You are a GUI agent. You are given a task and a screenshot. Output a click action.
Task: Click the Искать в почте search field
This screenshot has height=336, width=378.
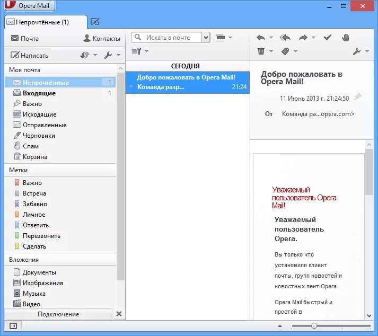(x=167, y=38)
